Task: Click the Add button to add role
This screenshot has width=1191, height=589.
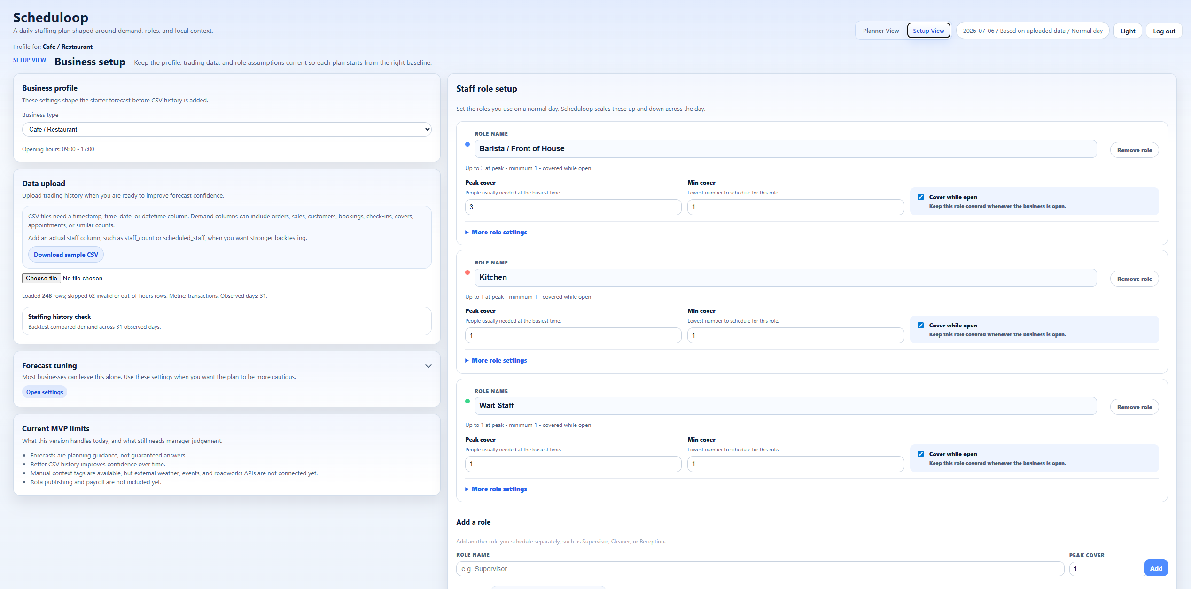Action: click(x=1156, y=568)
